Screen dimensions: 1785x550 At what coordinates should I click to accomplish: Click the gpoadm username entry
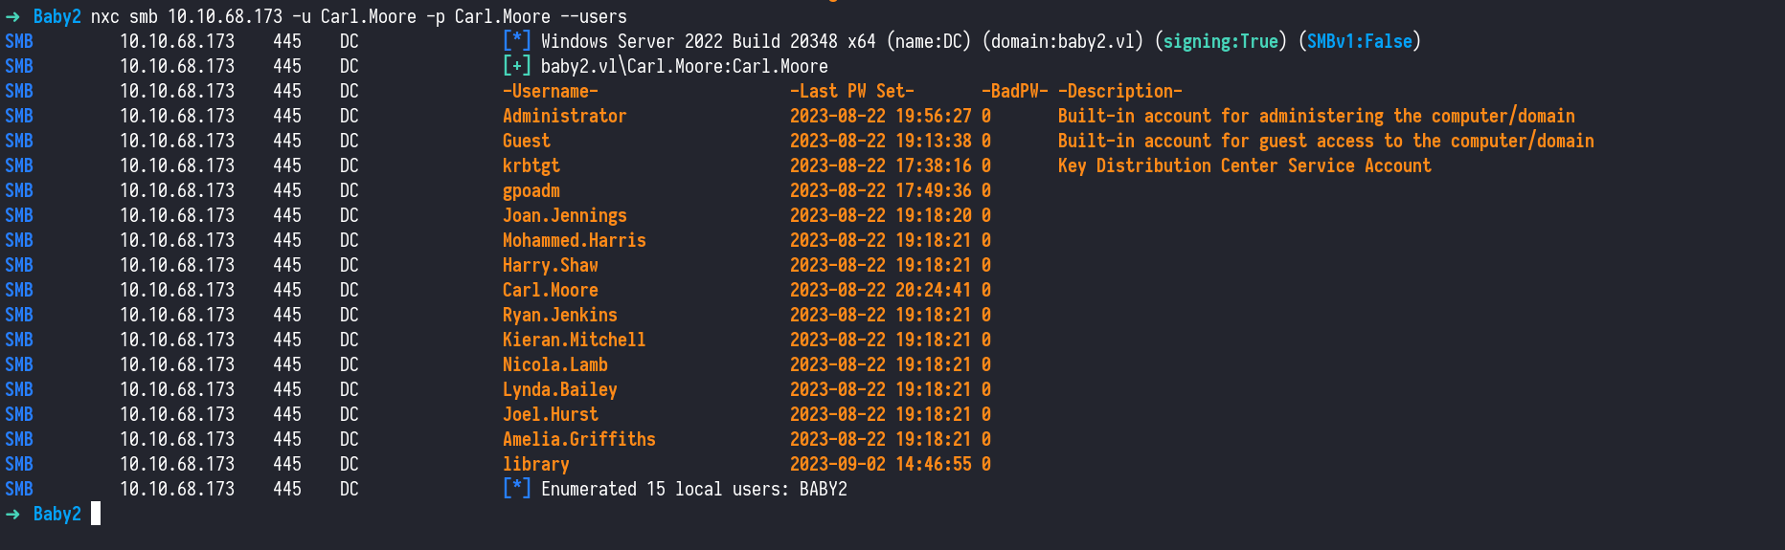[531, 190]
